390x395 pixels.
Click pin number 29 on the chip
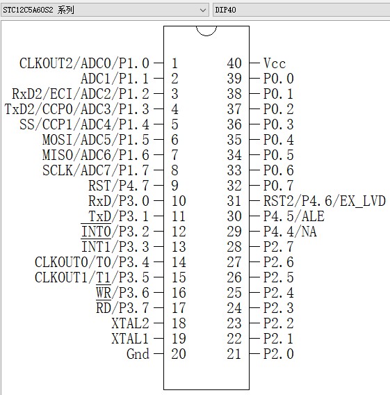coord(234,232)
